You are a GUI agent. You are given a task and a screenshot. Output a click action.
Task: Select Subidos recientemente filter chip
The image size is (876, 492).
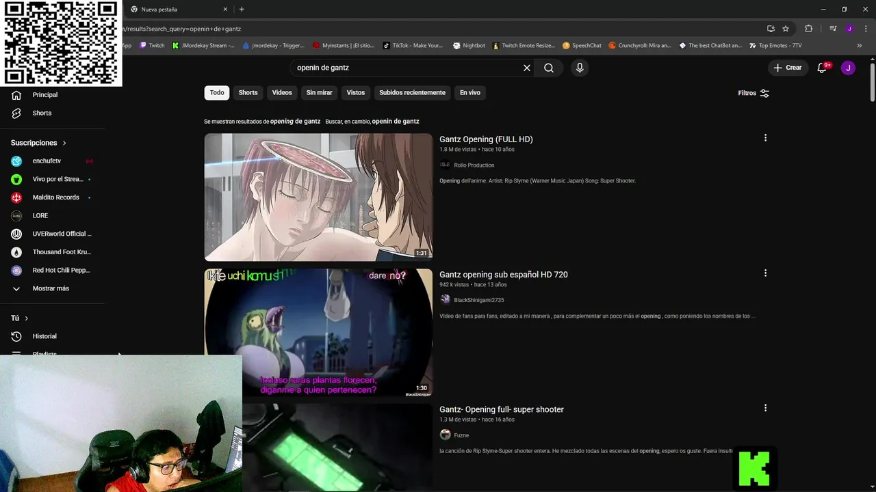click(412, 93)
